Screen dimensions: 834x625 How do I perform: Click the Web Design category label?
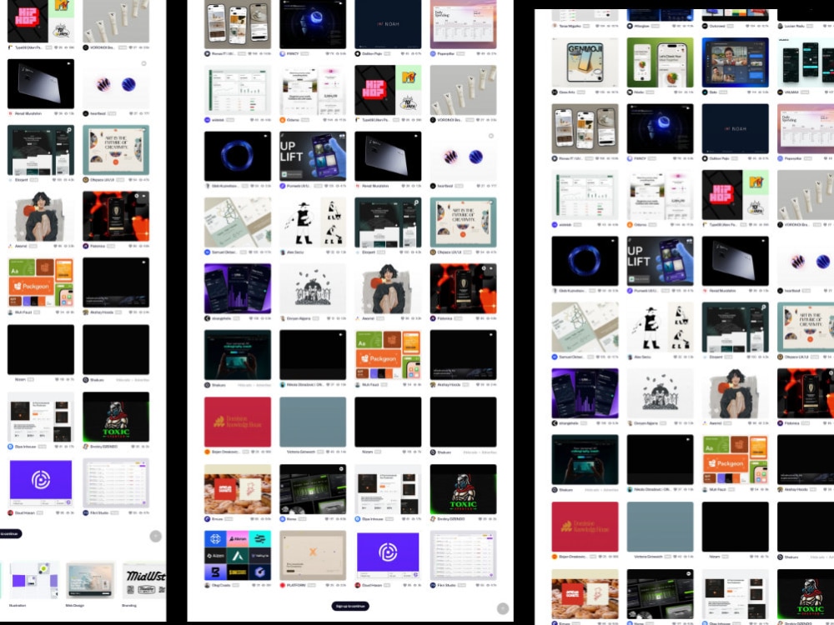coord(75,605)
